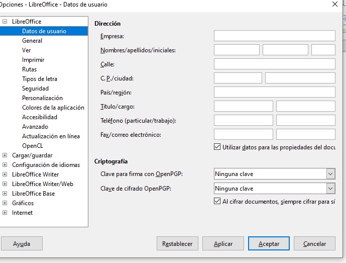Click the Aplicar button
Screen dimensions: 346x263
223,243
